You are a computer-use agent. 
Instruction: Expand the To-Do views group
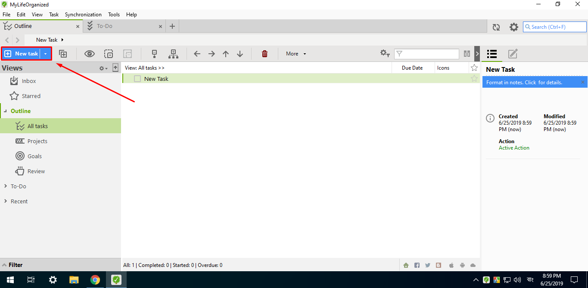[5, 186]
